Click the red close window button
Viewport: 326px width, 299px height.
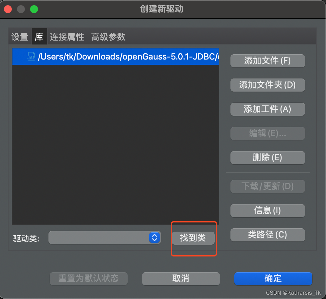pos(8,9)
